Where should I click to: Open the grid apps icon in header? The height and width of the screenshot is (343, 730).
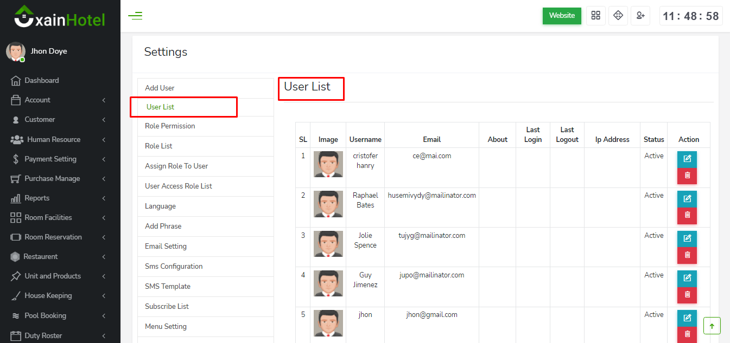point(596,16)
